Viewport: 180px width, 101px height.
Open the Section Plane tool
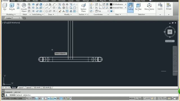point(84,8)
